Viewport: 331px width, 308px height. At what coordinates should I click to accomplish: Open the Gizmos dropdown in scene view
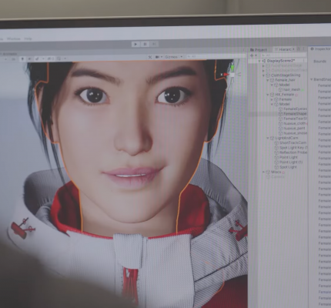[x=174, y=57]
